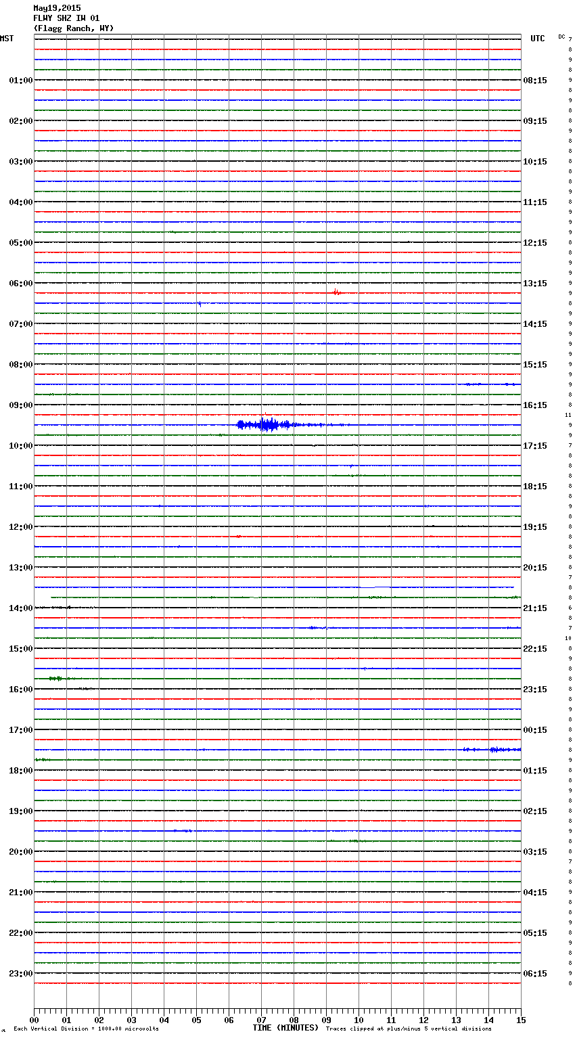Screen dimensions: 575x1038
Task: Click minute 15 on the bottom axis
Action: click(521, 1020)
